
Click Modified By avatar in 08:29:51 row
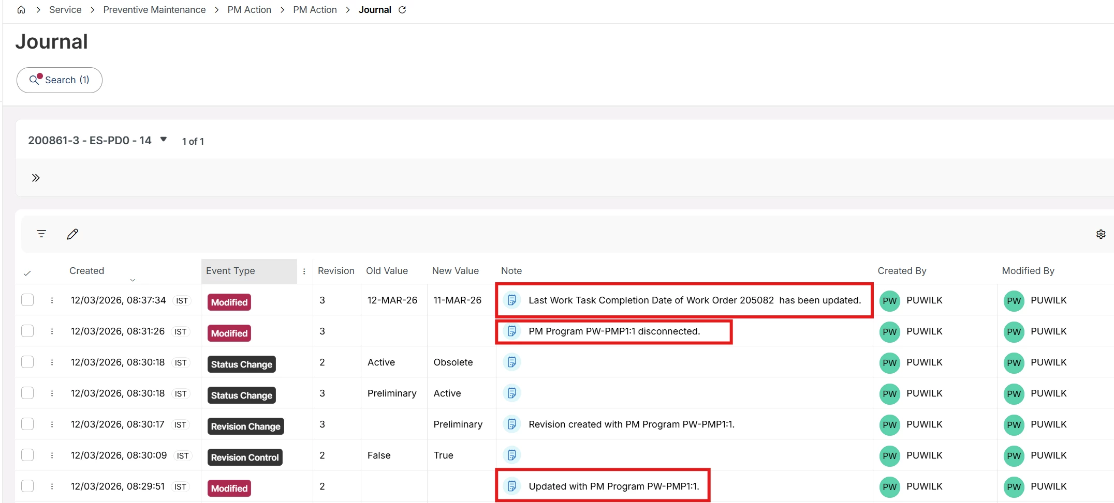[1014, 487]
